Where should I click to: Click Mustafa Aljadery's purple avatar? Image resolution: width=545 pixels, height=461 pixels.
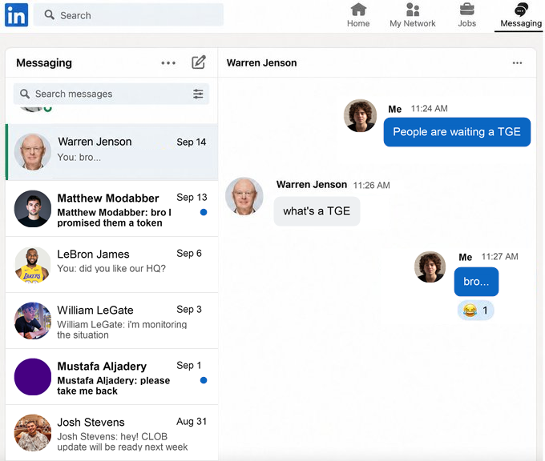coord(33,377)
